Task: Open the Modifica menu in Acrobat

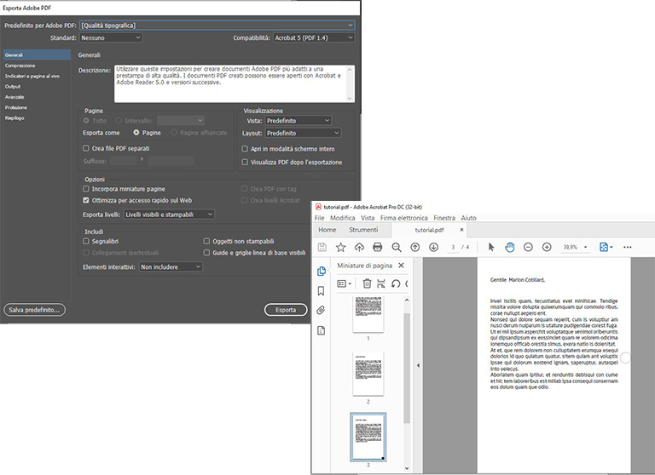Action: coord(343,218)
